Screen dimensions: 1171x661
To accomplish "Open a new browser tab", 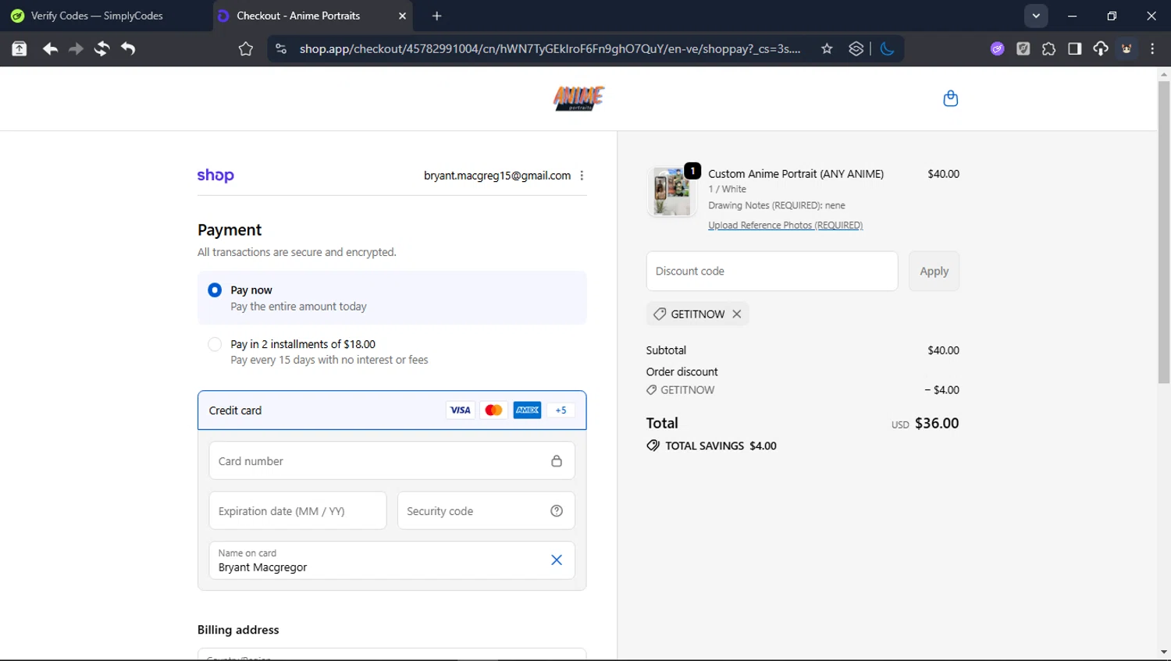I will pos(436,16).
